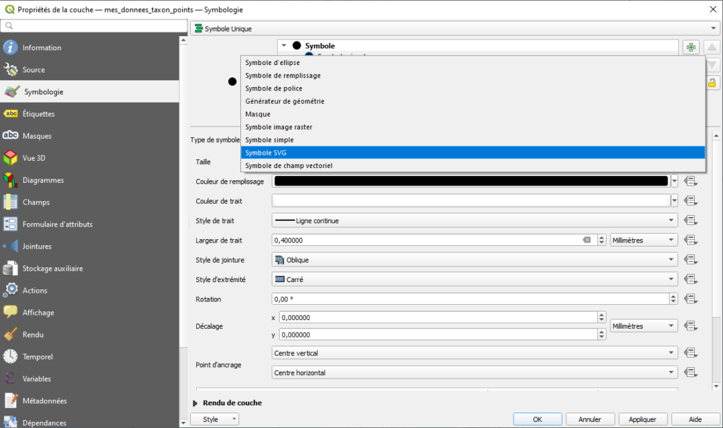Move the symbol layer down with the arrow
The height and width of the screenshot is (428, 723).
[x=712, y=64]
